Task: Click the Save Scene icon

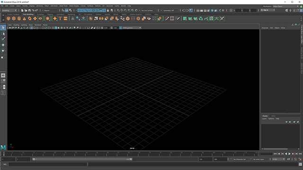Action: (29, 10)
